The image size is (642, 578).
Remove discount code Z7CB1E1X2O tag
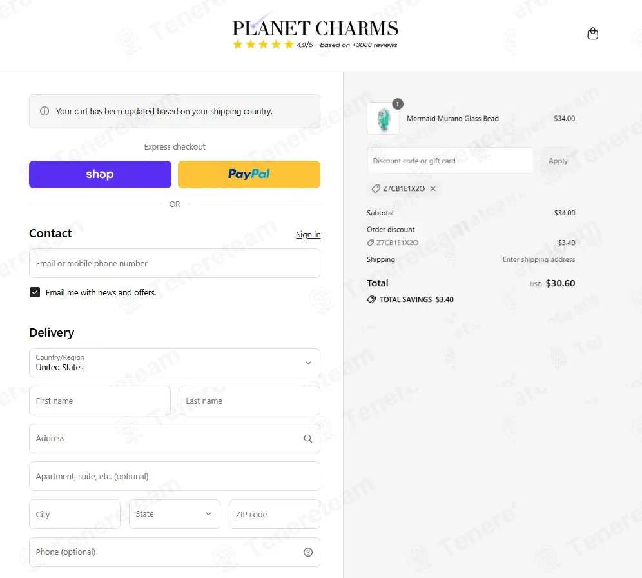coord(433,188)
